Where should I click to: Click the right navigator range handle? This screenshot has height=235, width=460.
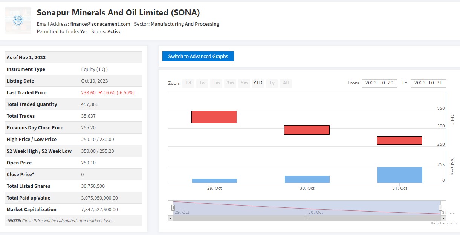point(440,208)
